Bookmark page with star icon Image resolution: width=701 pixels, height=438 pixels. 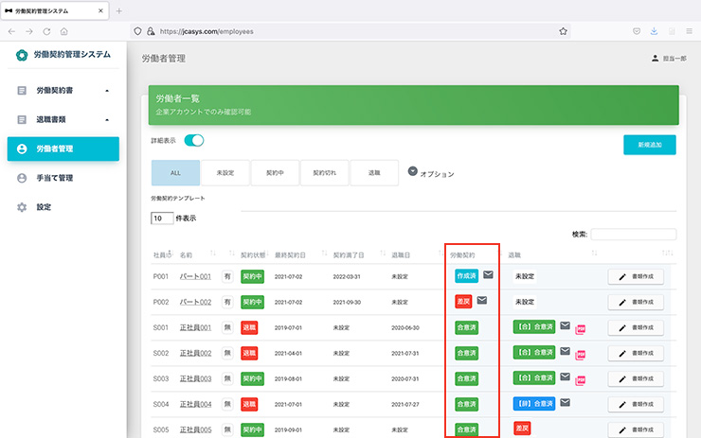click(563, 31)
